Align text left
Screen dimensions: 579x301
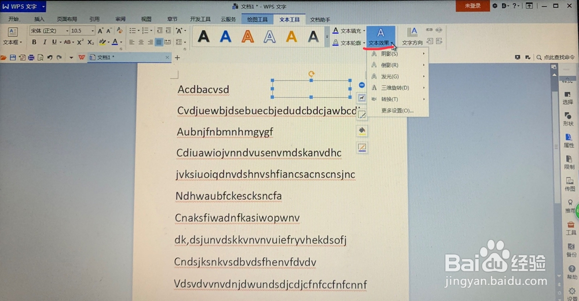click(x=131, y=42)
